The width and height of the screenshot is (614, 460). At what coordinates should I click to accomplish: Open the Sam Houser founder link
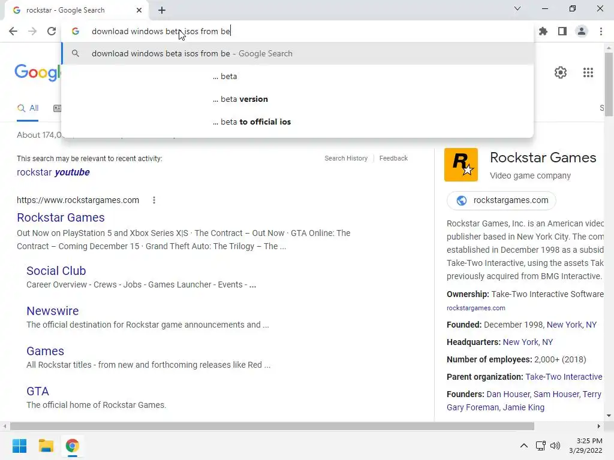[556, 394]
